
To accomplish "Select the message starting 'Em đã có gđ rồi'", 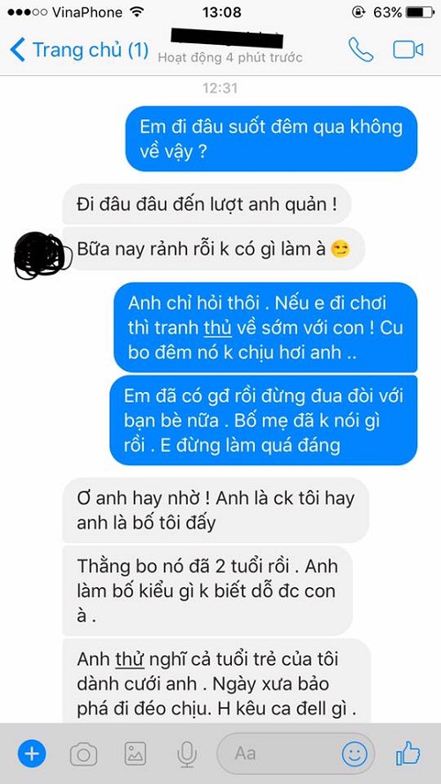I will [263, 420].
